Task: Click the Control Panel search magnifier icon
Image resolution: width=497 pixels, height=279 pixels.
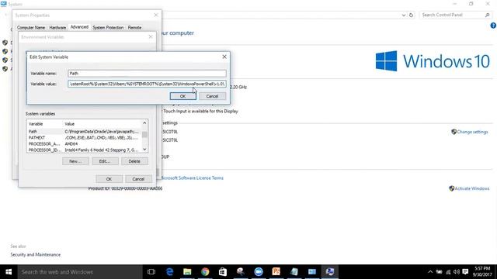Action: (x=488, y=15)
